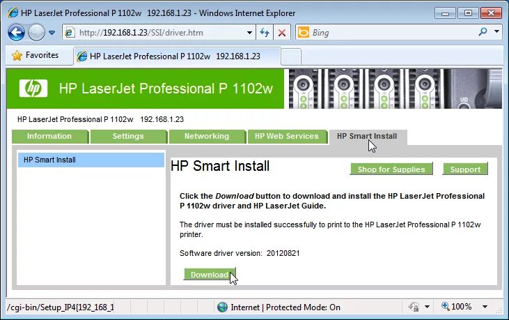Click the Support button
Screen dimensions: 509x320
(465, 169)
